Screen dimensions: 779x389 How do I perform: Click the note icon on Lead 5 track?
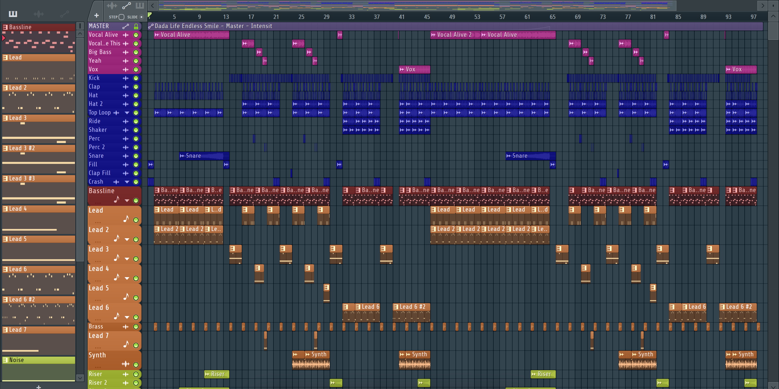click(x=126, y=297)
